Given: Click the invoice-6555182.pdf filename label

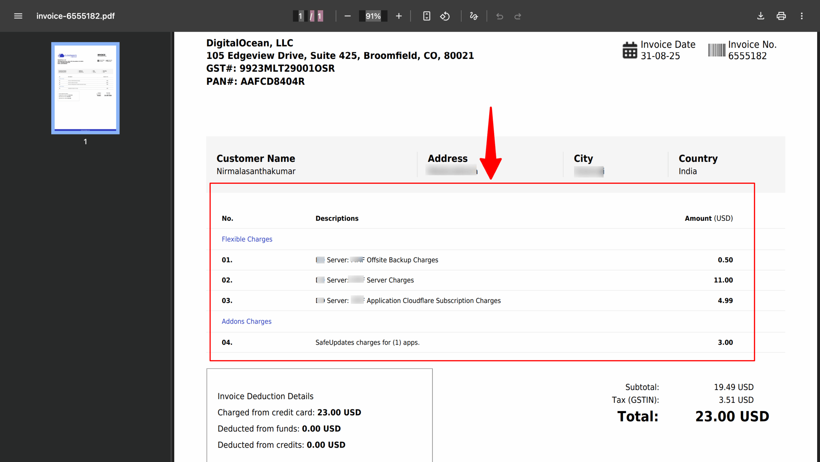Looking at the screenshot, I should pos(76,16).
